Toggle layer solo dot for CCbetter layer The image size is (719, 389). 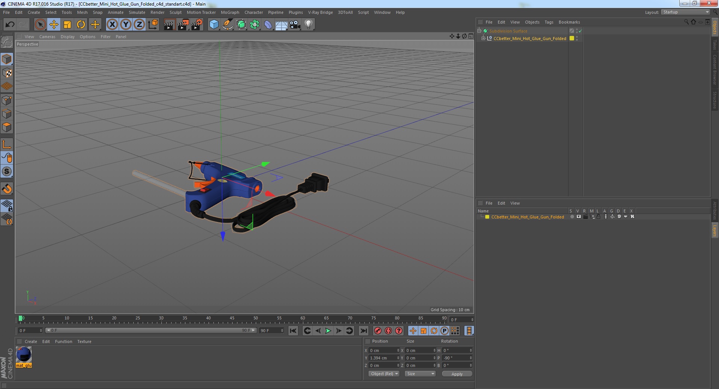point(572,217)
